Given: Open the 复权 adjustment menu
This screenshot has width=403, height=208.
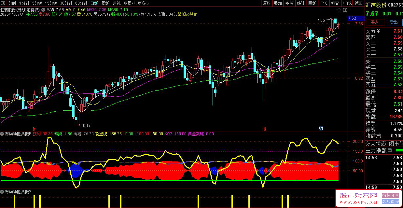Looking at the screenshot, I should coord(267,3).
